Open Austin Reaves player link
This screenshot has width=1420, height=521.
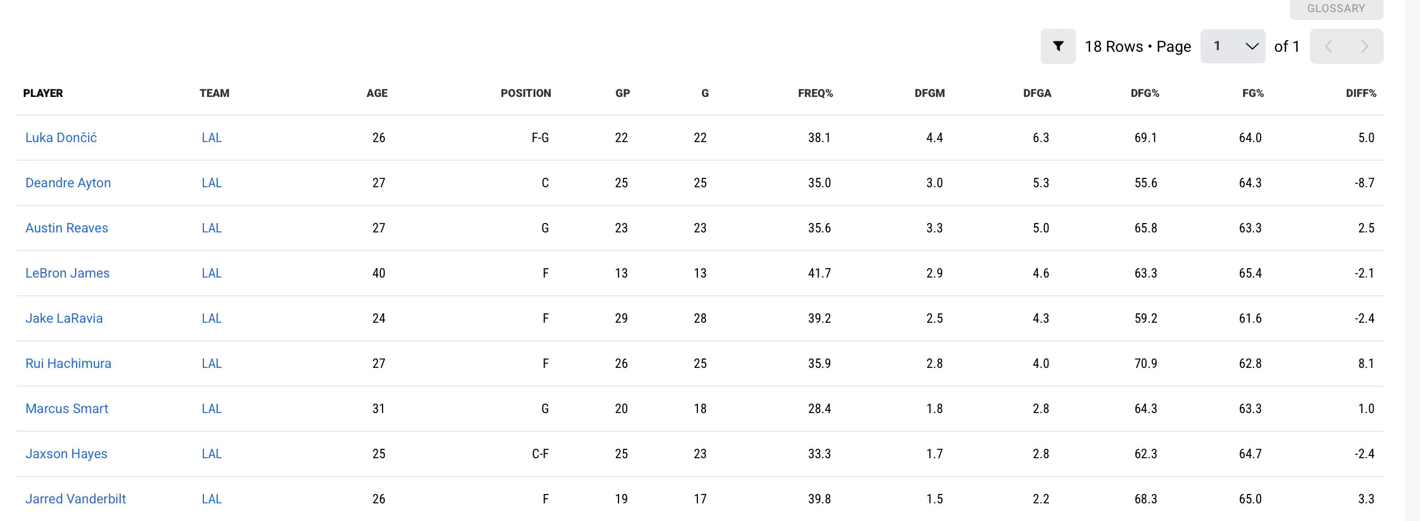point(67,228)
